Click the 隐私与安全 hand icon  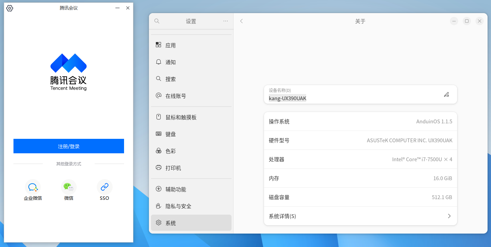tap(159, 206)
